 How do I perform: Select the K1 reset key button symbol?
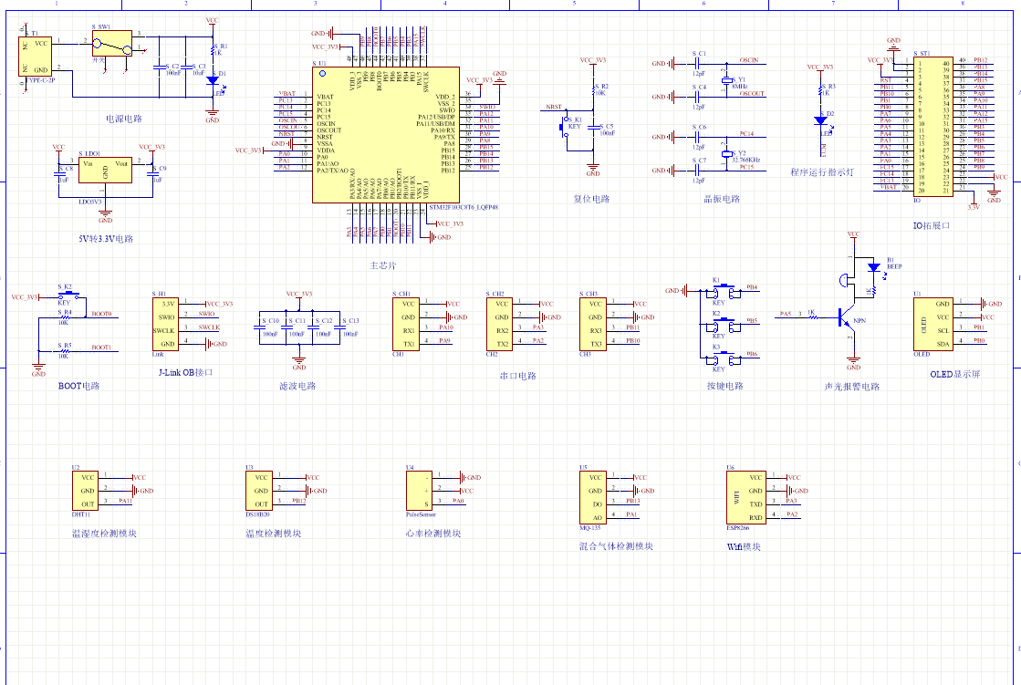tap(567, 127)
